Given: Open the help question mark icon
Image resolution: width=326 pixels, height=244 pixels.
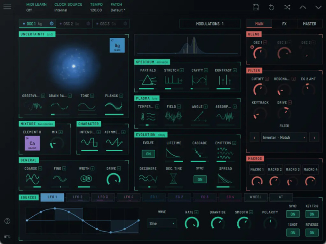Looking at the screenshot, I should pos(7,221).
